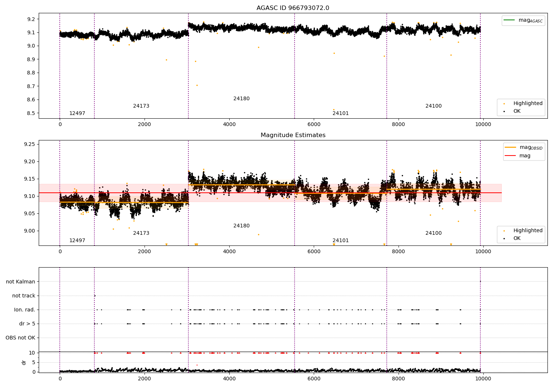Click the orange outlier point near 8.7 in top plot
Image resolution: width=553 pixels, height=387 pixels.
pos(197,85)
